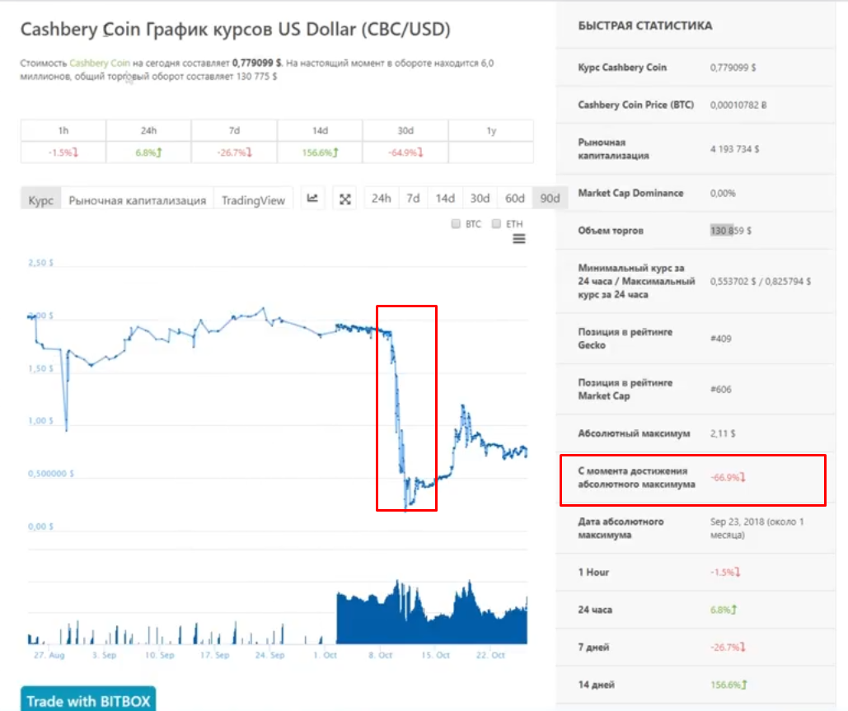Viewport: 848px width, 711px height.
Task: Click the page title Cashbery Coin heading
Action: [x=235, y=29]
